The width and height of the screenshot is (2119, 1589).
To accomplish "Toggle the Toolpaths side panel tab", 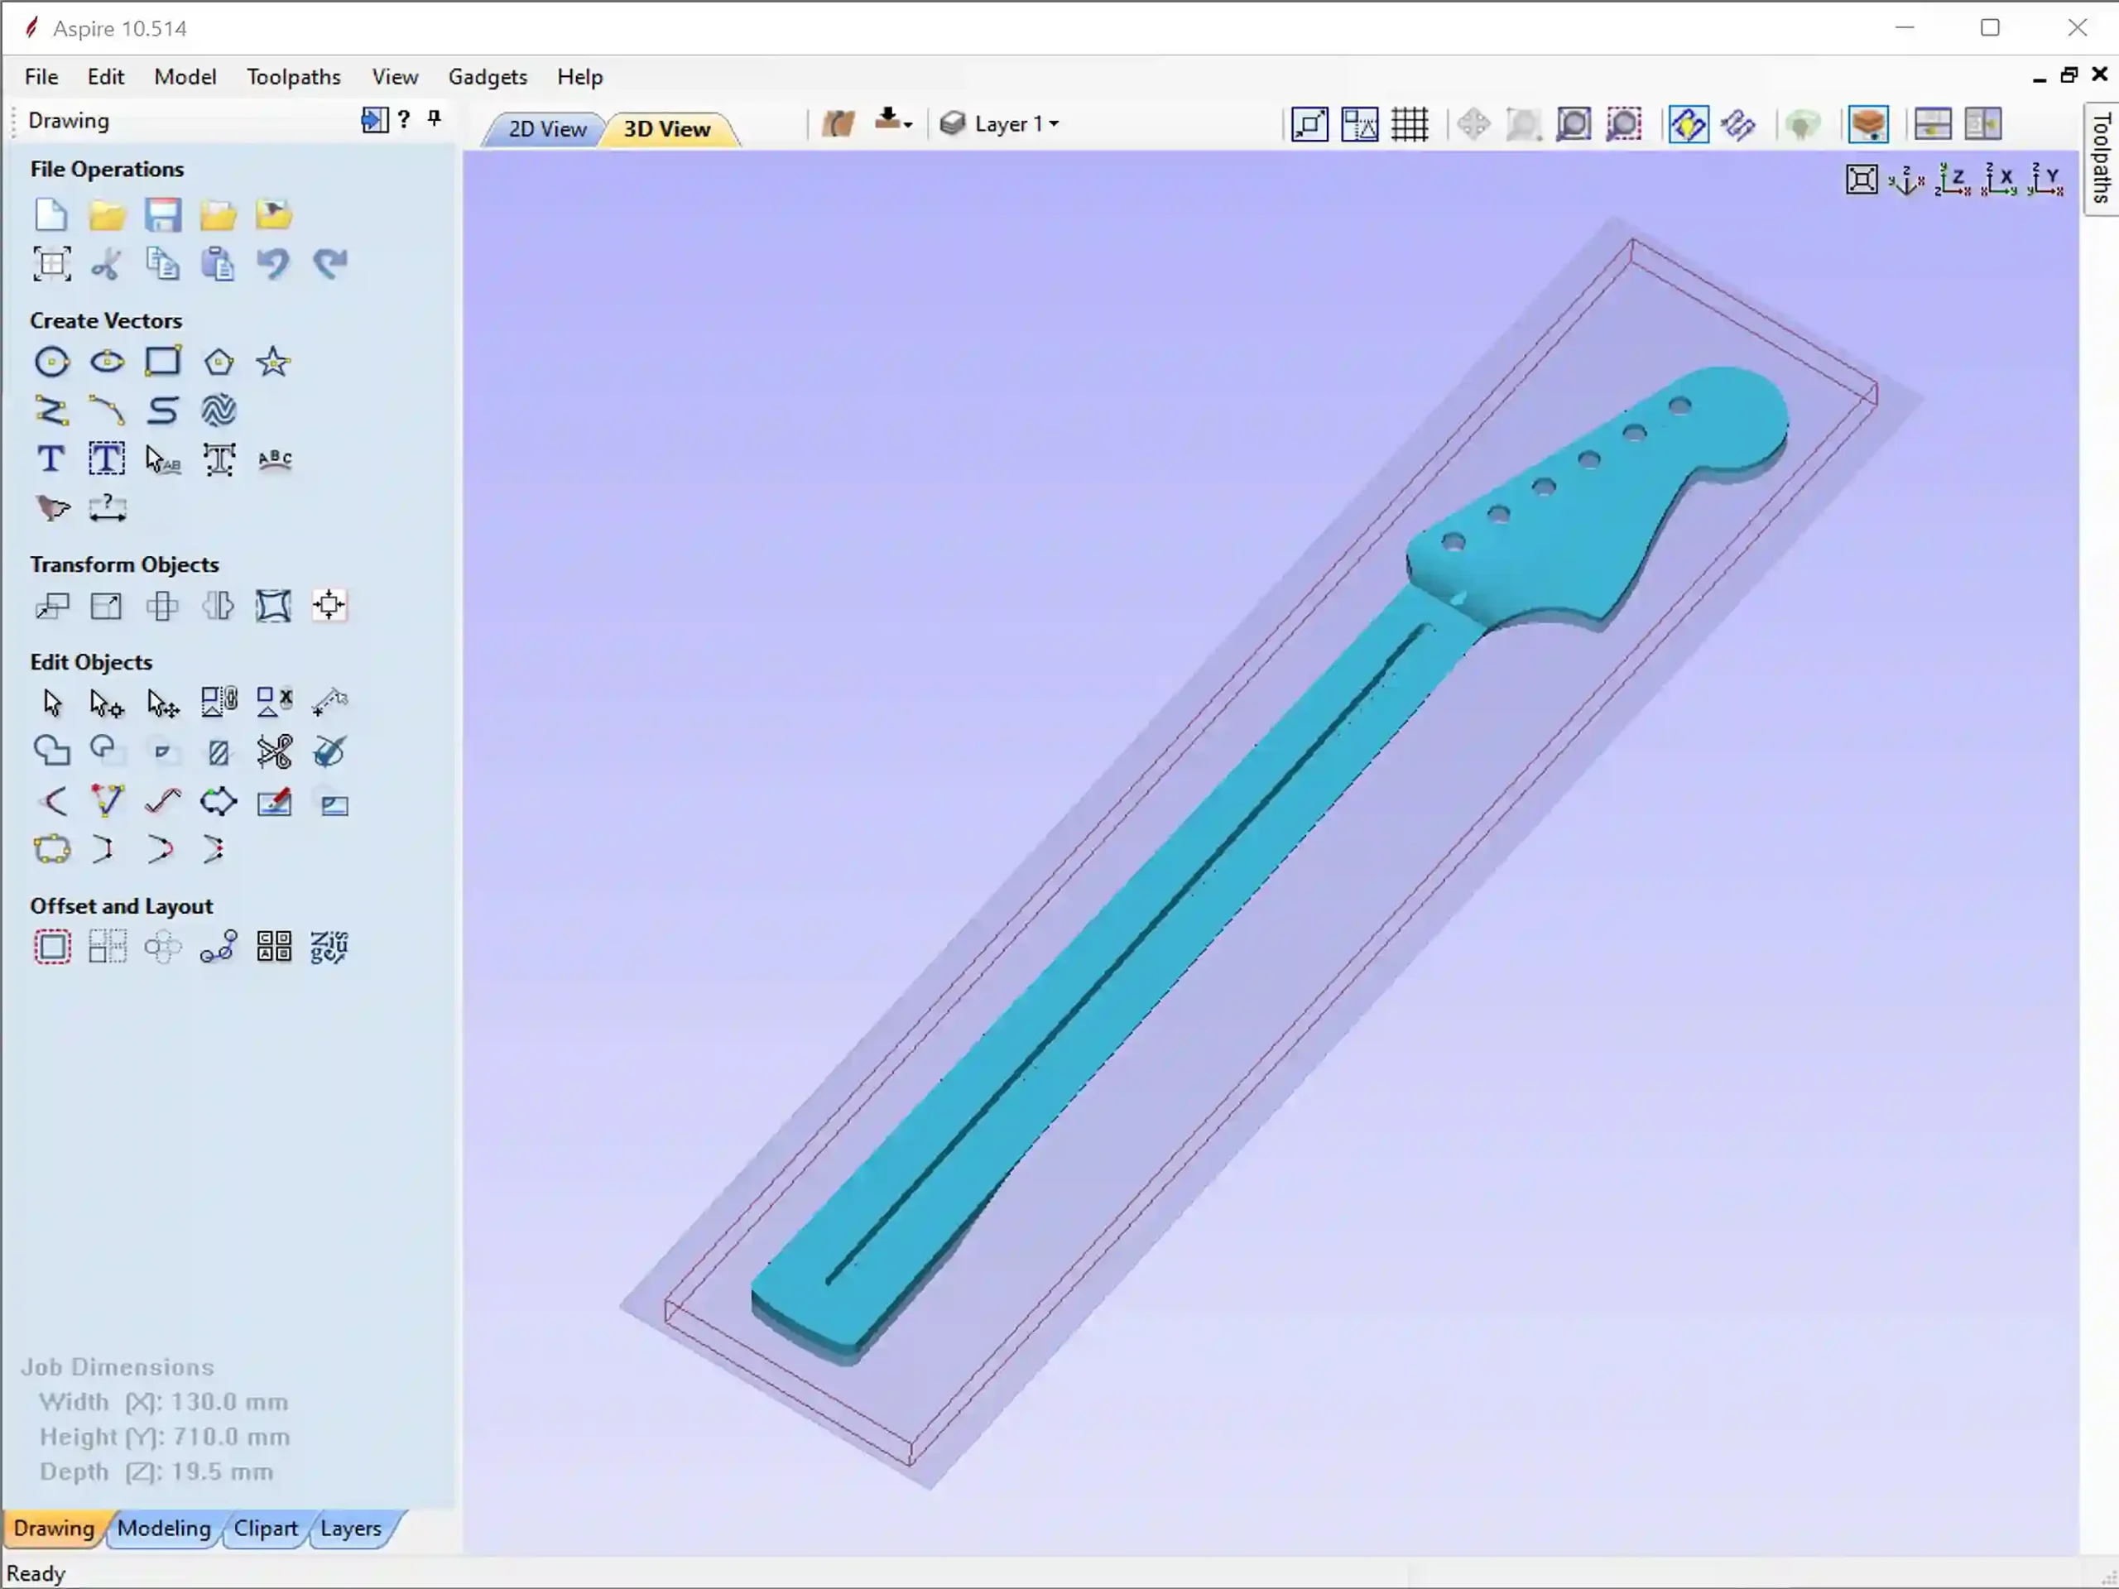I will (2101, 158).
